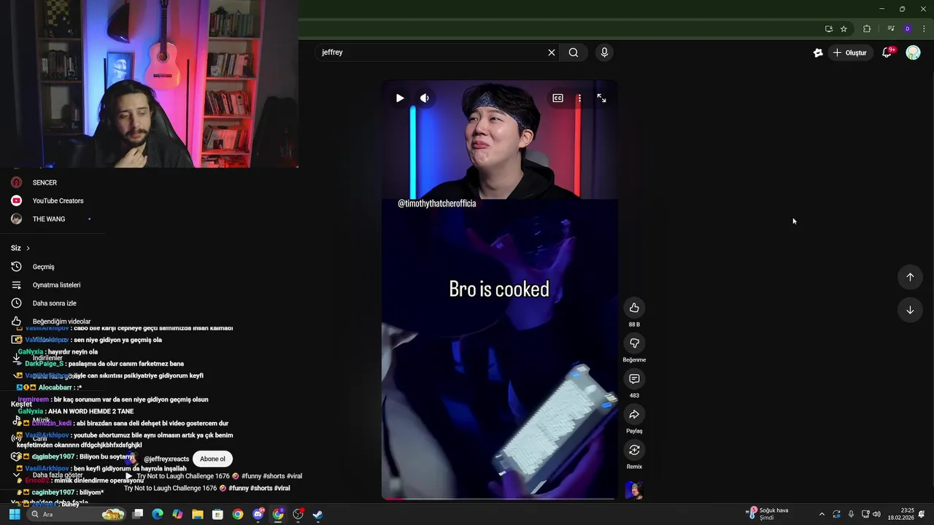The image size is (934, 525).
Task: Mute the Shorts video volume
Action: tap(425, 98)
